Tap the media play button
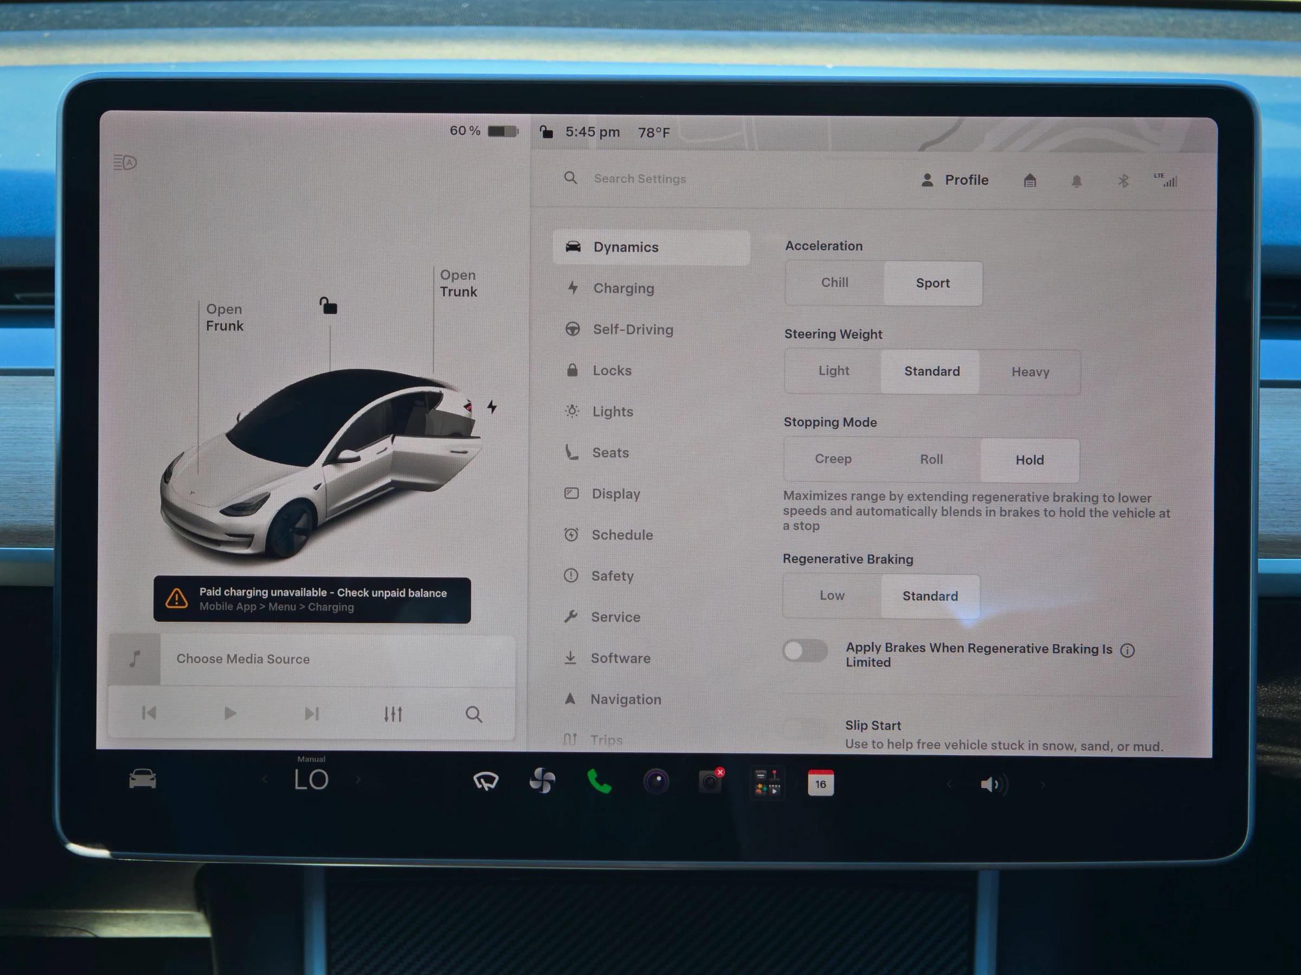The image size is (1301, 975). click(x=230, y=713)
